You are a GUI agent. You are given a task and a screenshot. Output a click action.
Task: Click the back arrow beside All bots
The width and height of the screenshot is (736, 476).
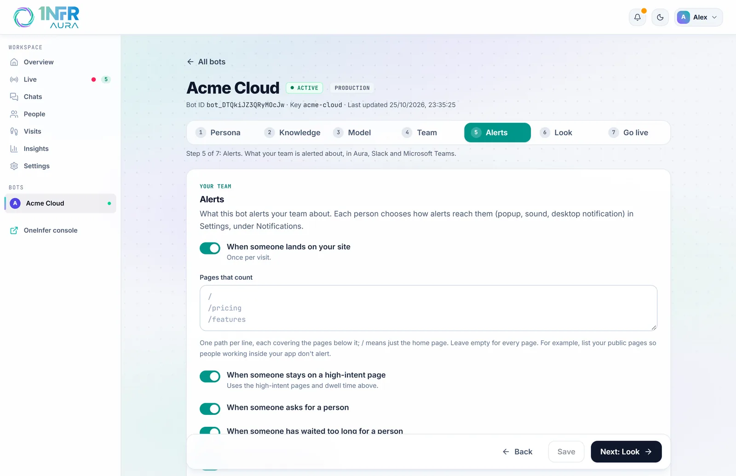pyautogui.click(x=190, y=62)
